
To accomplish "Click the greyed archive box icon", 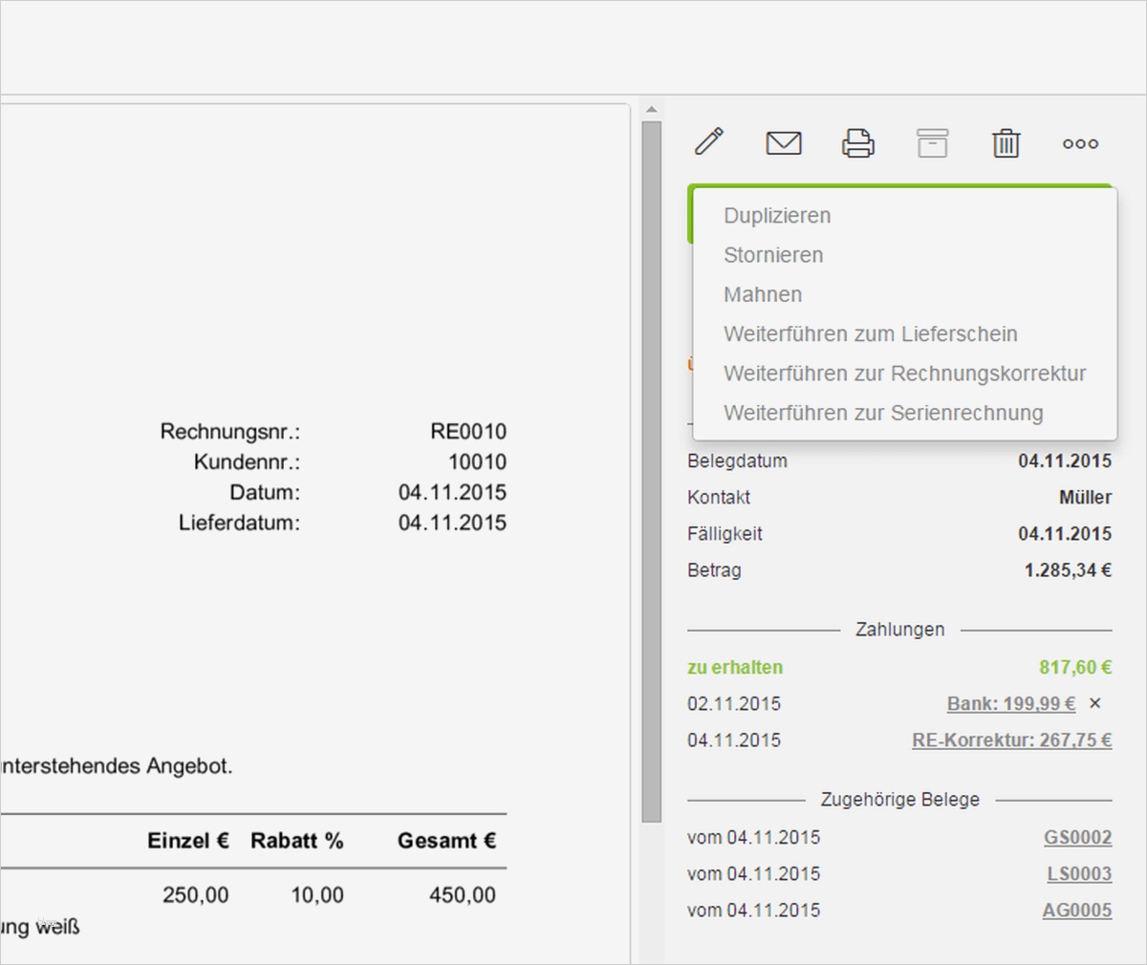I will click(x=932, y=143).
